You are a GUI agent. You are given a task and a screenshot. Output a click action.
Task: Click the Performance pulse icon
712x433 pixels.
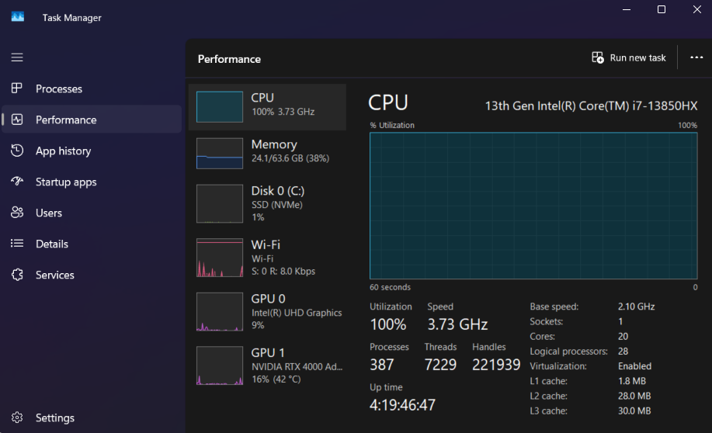tap(17, 120)
